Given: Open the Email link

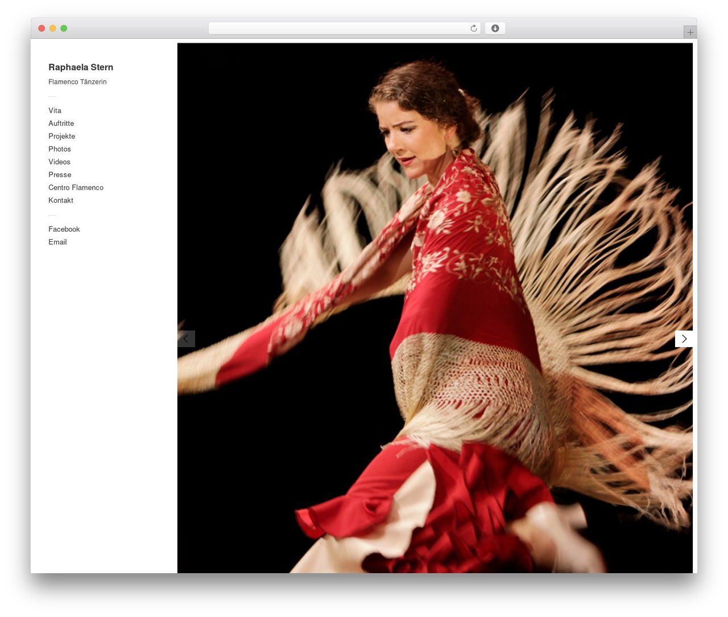Looking at the screenshot, I should pyautogui.click(x=57, y=242).
